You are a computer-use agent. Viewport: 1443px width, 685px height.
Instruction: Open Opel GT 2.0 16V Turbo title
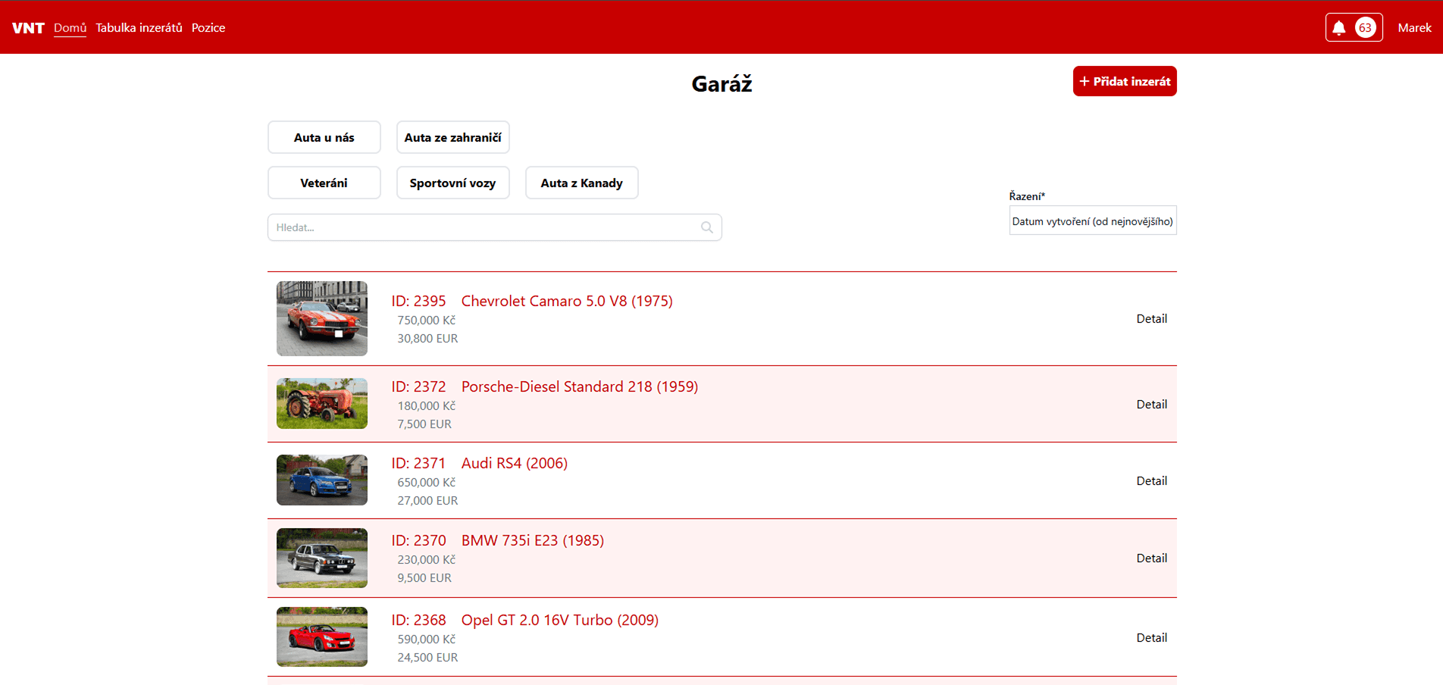coord(560,620)
